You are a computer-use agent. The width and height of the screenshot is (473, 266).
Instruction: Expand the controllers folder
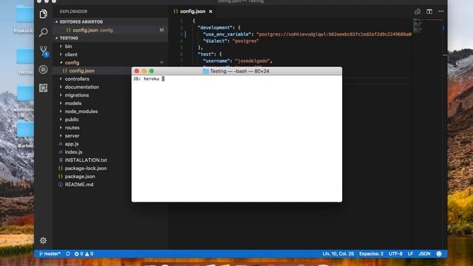77,79
